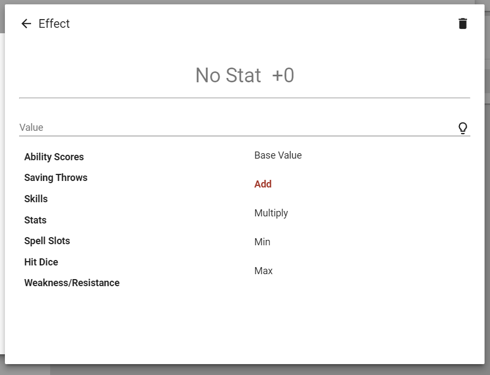Set the operation to Min

click(x=262, y=242)
